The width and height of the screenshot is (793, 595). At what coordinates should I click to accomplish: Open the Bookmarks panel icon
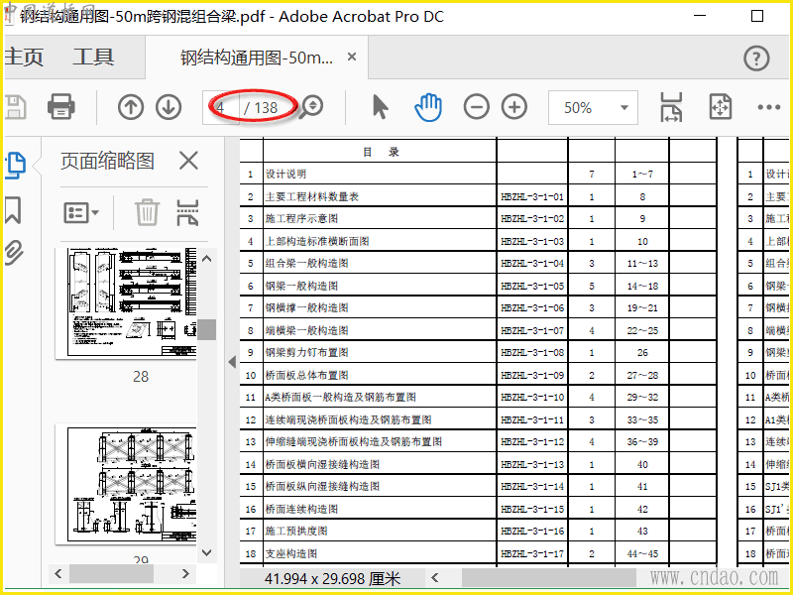coord(13,210)
